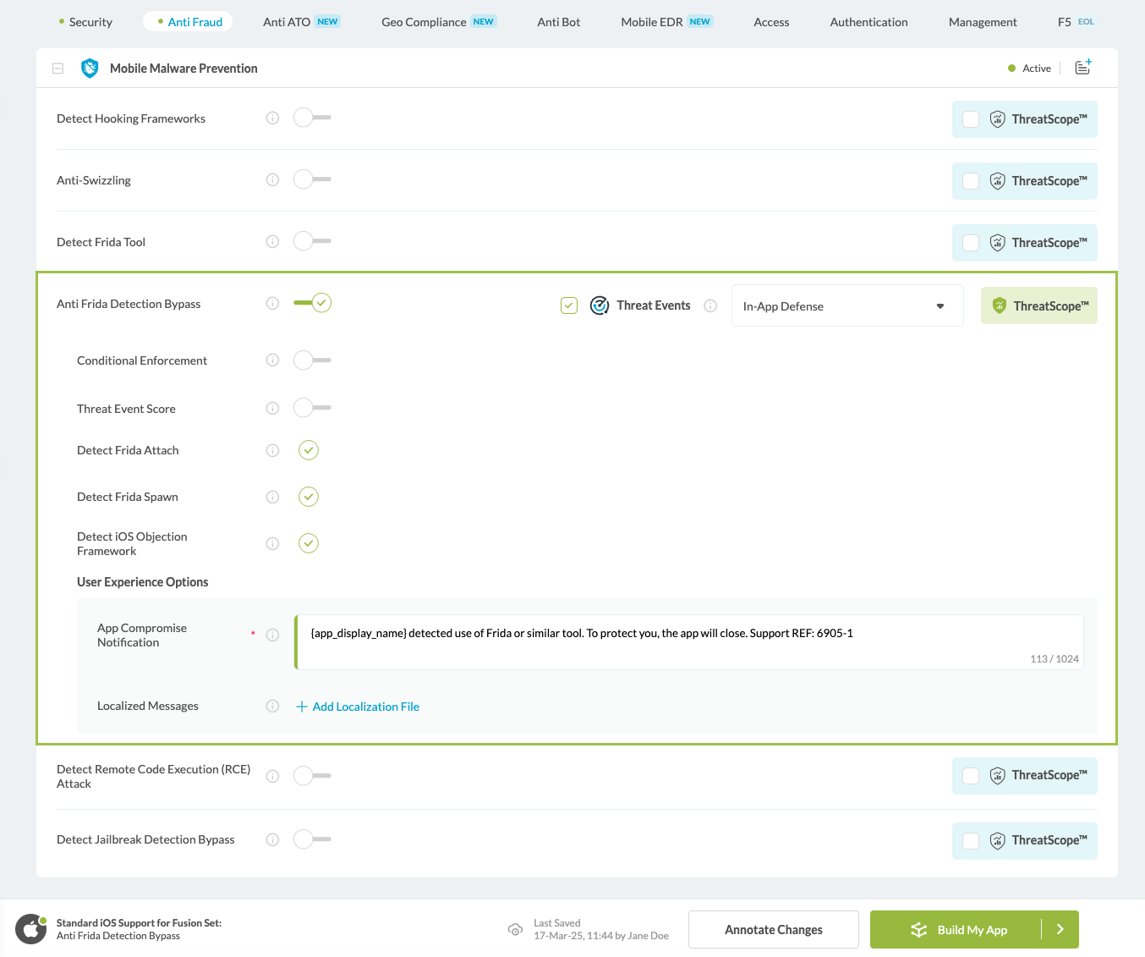
Task: Click the Threat Events radar icon
Action: point(600,305)
